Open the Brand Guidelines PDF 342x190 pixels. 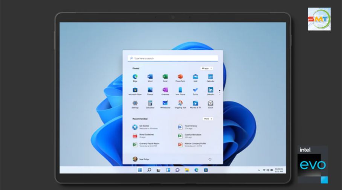coord(143,136)
